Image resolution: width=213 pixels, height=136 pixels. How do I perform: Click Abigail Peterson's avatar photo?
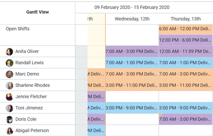(9, 131)
